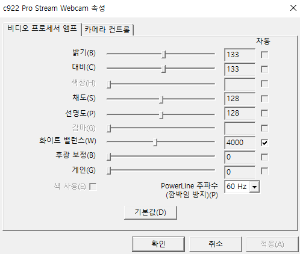Click the 밝기 value field showing 133
This screenshot has width=300, height=254.
(240, 55)
